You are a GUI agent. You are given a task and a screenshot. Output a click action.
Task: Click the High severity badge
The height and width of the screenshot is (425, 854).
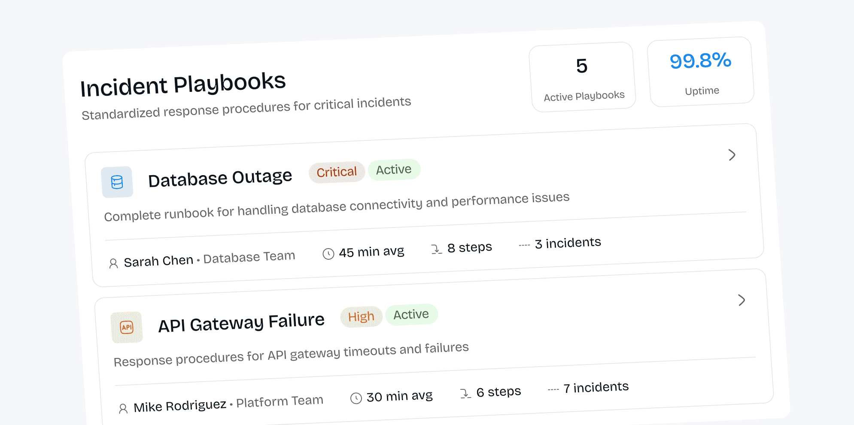(x=361, y=317)
